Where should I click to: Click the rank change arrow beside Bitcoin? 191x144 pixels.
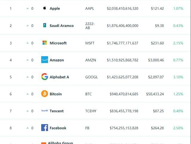(x=28, y=94)
